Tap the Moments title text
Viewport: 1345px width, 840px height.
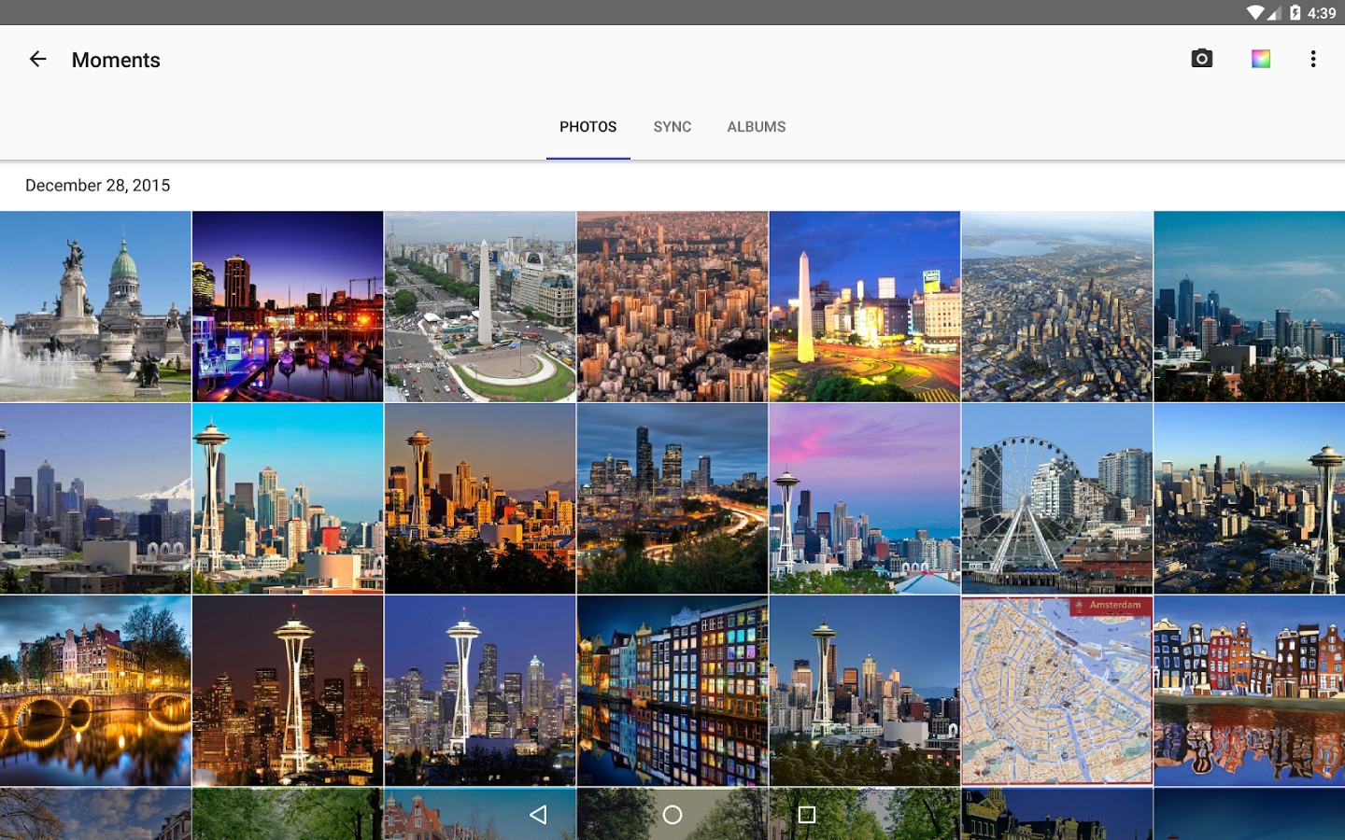[116, 60]
